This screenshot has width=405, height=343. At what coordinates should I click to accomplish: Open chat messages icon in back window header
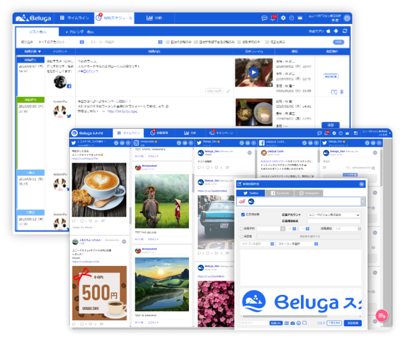click(x=264, y=18)
